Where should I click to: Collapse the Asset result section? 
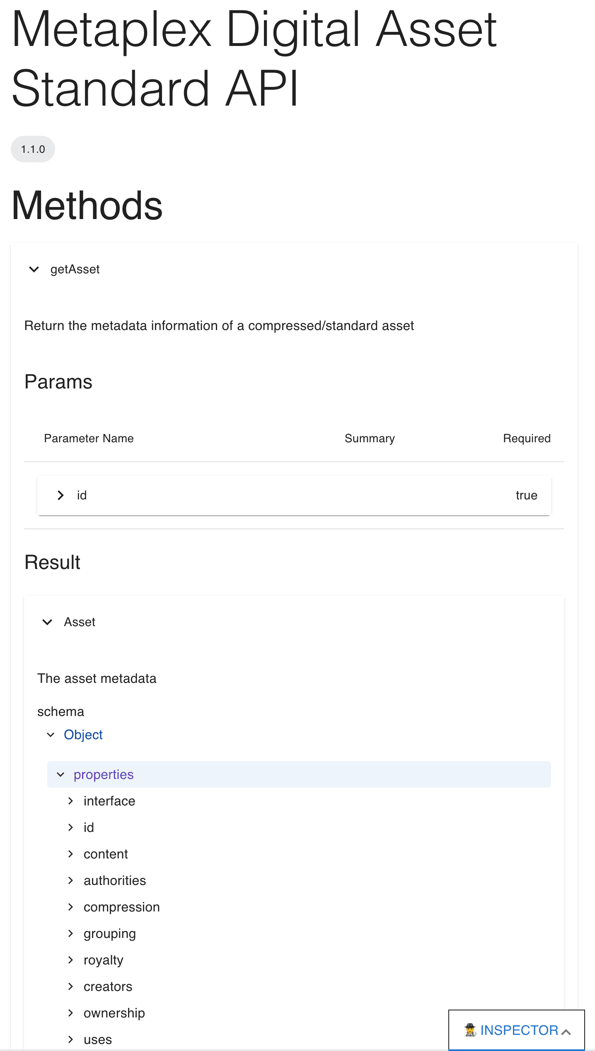[x=48, y=622]
